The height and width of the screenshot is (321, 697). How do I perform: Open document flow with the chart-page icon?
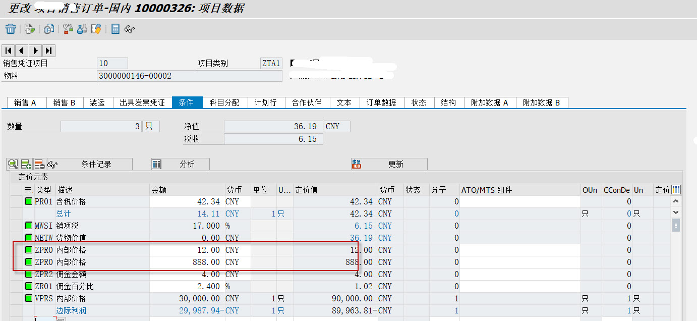coord(49,29)
